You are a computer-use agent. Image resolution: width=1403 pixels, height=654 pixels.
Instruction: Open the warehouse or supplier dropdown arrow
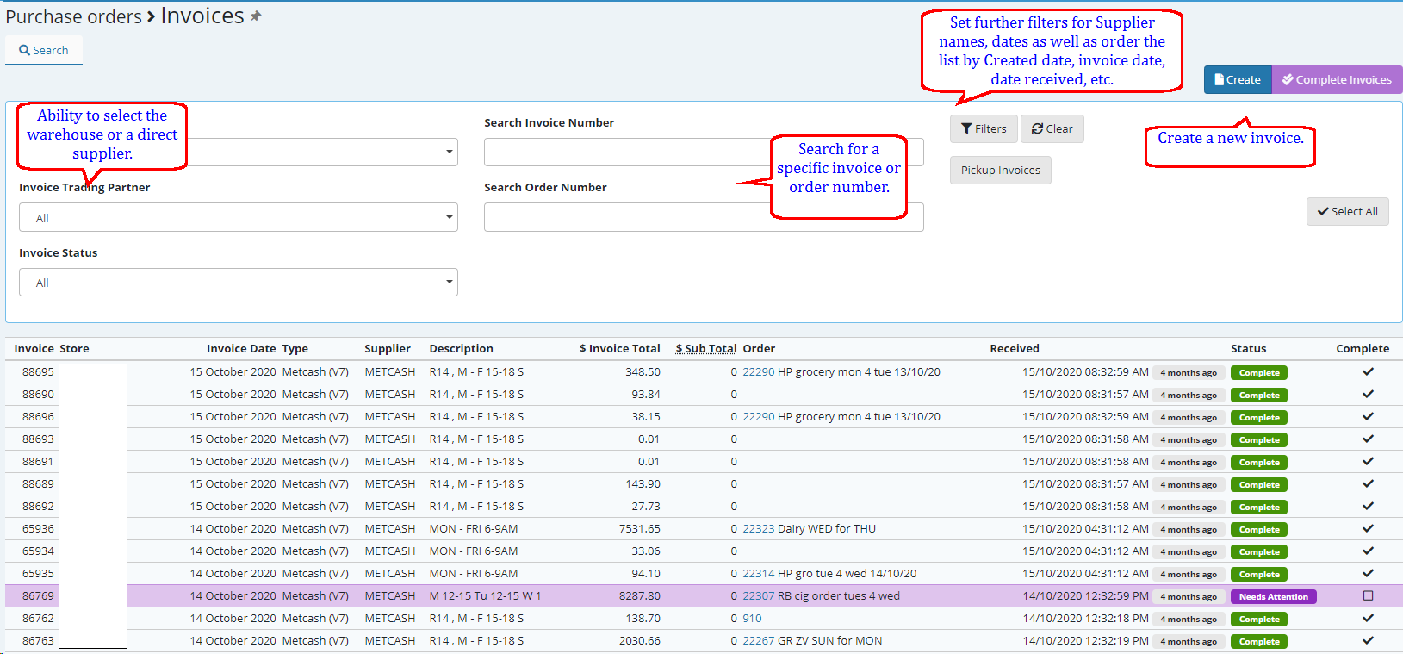tap(449, 152)
